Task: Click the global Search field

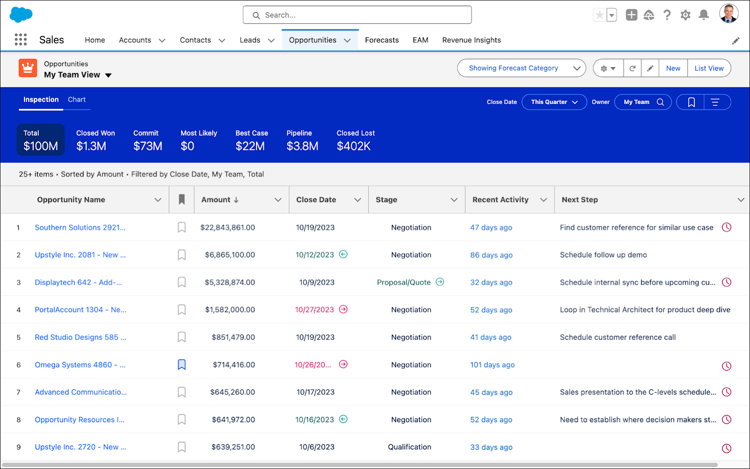Action: tap(357, 15)
